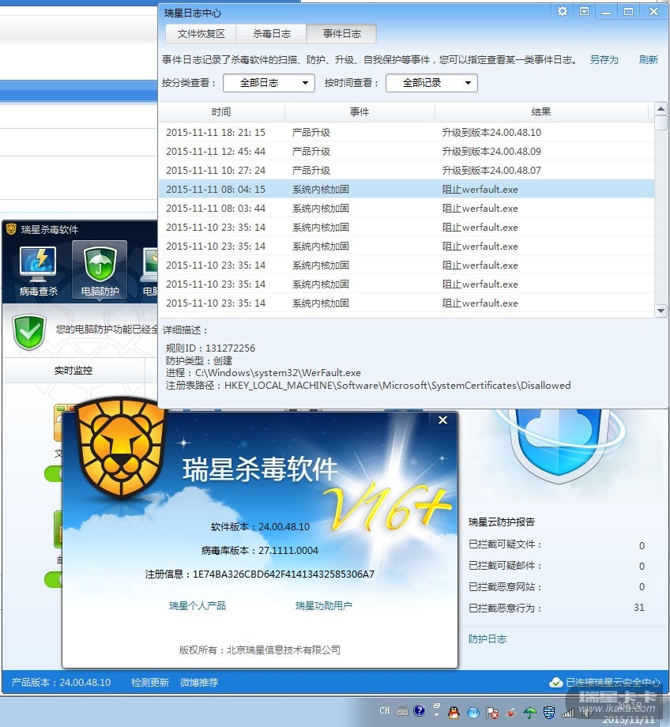Click result 升级到版本24.00.48.07
The height and width of the screenshot is (727, 670).
pos(491,170)
